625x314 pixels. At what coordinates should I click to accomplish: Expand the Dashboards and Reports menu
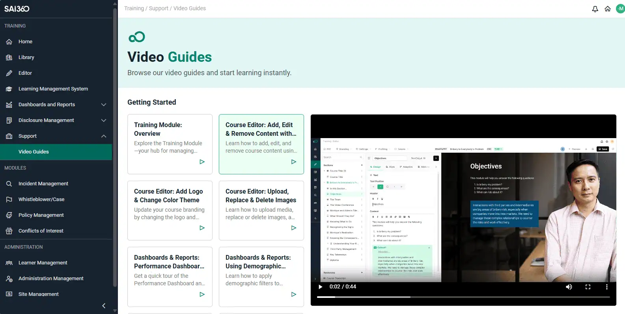tap(104, 105)
